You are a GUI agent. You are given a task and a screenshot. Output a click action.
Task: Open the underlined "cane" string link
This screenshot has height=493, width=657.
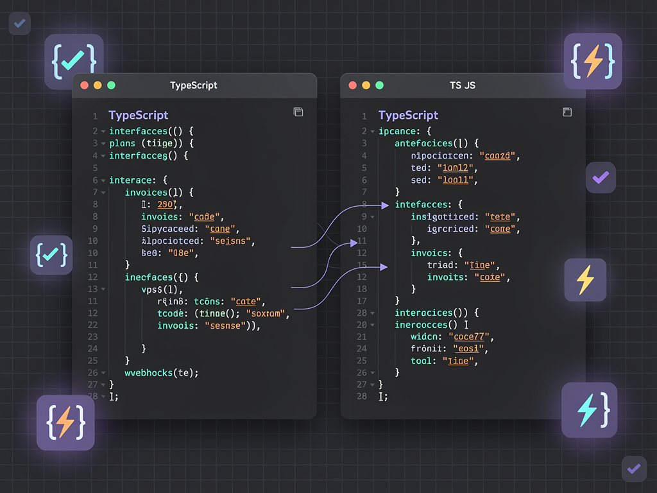click(220, 229)
